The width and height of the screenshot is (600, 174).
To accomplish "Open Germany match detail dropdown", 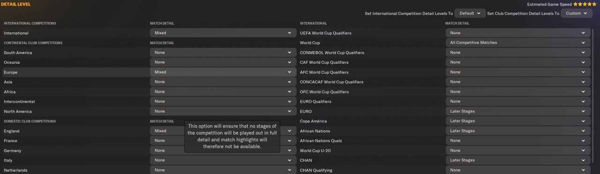I will click(223, 151).
